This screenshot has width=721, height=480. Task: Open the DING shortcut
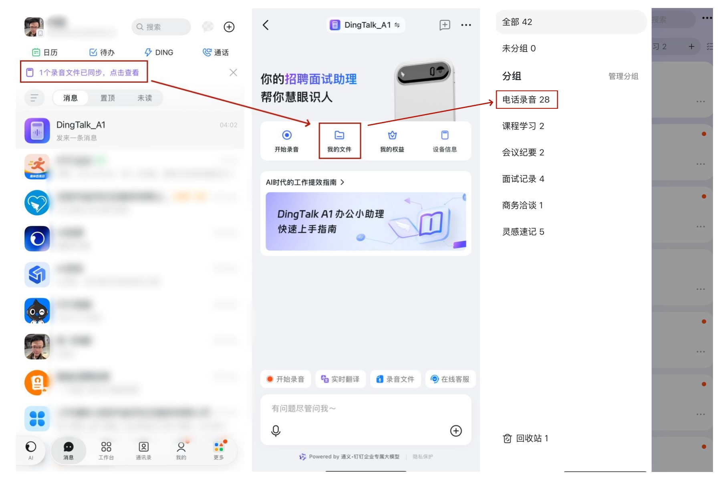[x=159, y=52]
